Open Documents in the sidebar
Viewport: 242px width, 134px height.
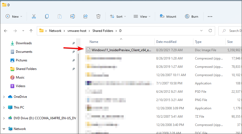24,52
